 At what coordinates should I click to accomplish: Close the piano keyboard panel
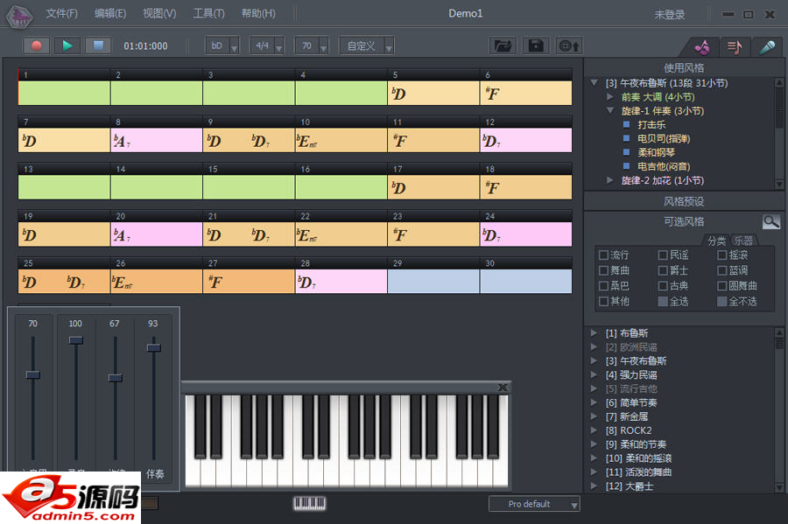[x=503, y=387]
